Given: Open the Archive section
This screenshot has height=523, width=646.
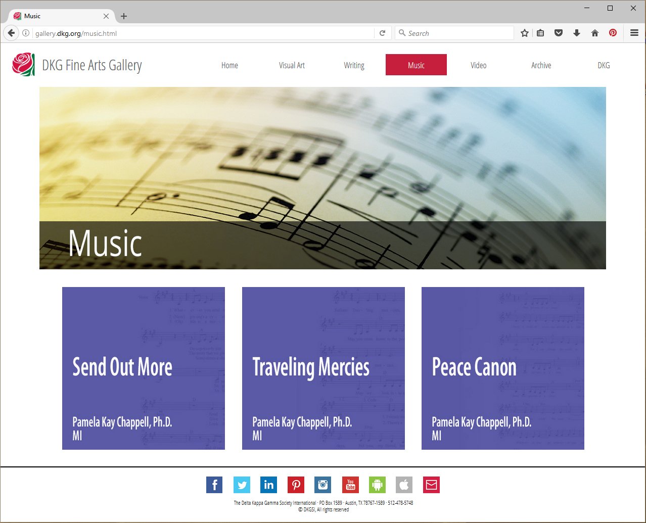Looking at the screenshot, I should (x=541, y=65).
